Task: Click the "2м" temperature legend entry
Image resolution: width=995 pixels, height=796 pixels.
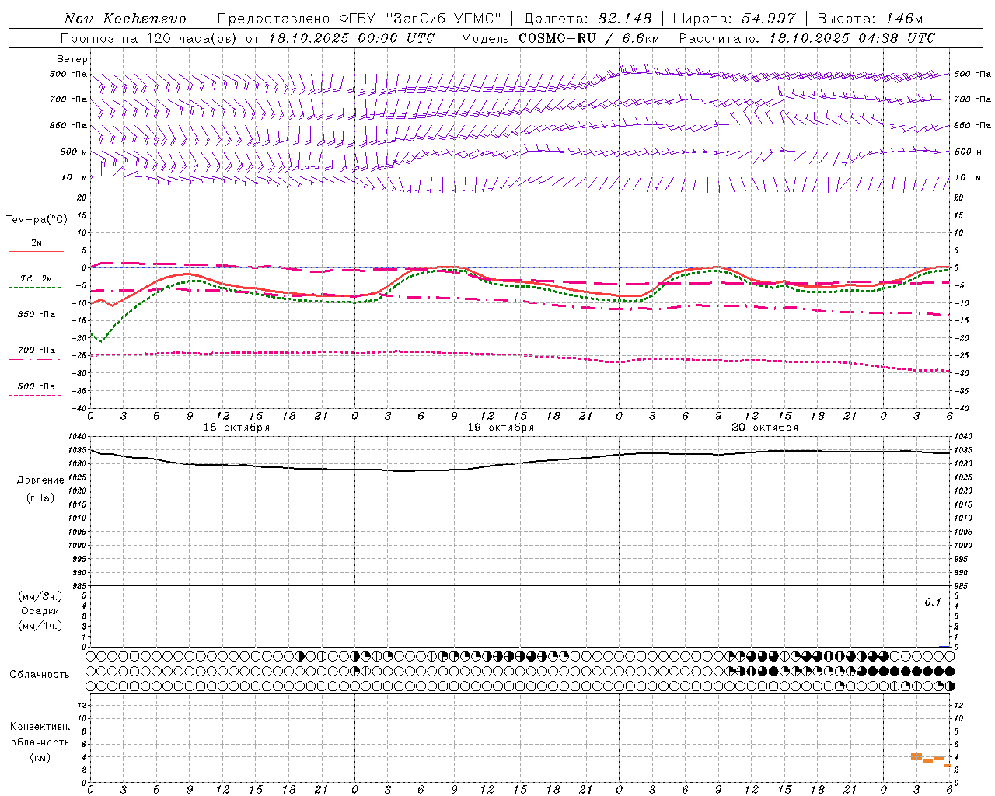Action: 37,243
